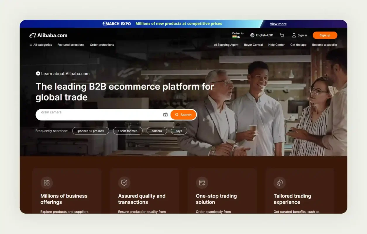
Task: Click the Millions of business offerings grid icon
Action: point(47,183)
